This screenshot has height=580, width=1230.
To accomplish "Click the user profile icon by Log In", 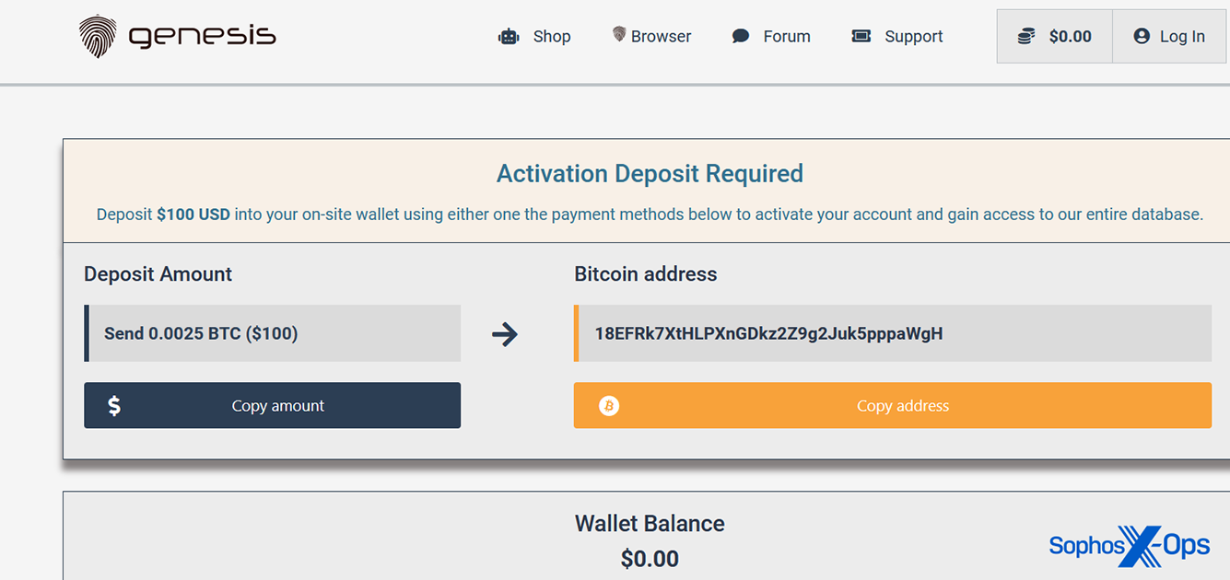I will [x=1142, y=37].
